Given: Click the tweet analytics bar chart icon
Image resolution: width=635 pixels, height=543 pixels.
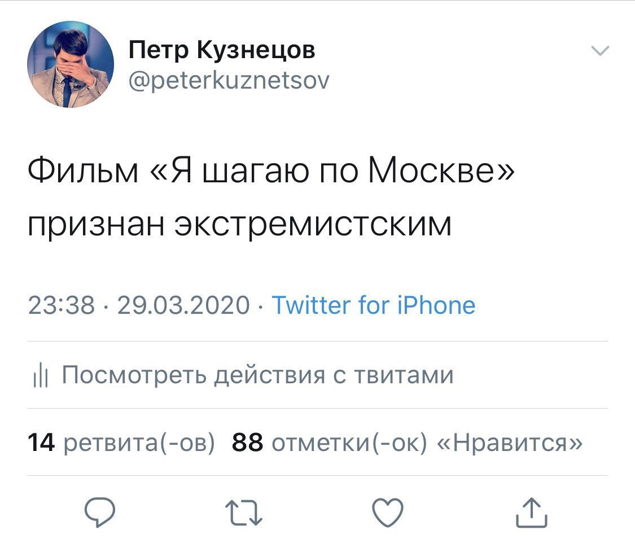Looking at the screenshot, I should 39,376.
